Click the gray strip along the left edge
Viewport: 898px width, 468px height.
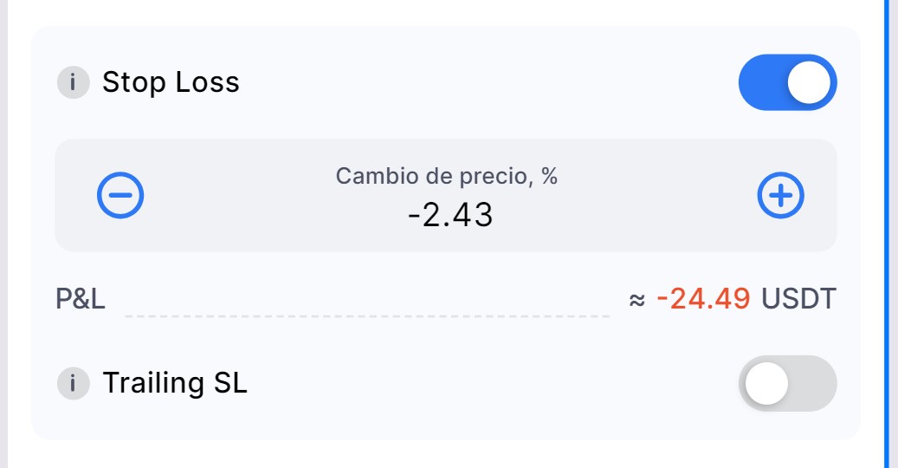click(3, 234)
